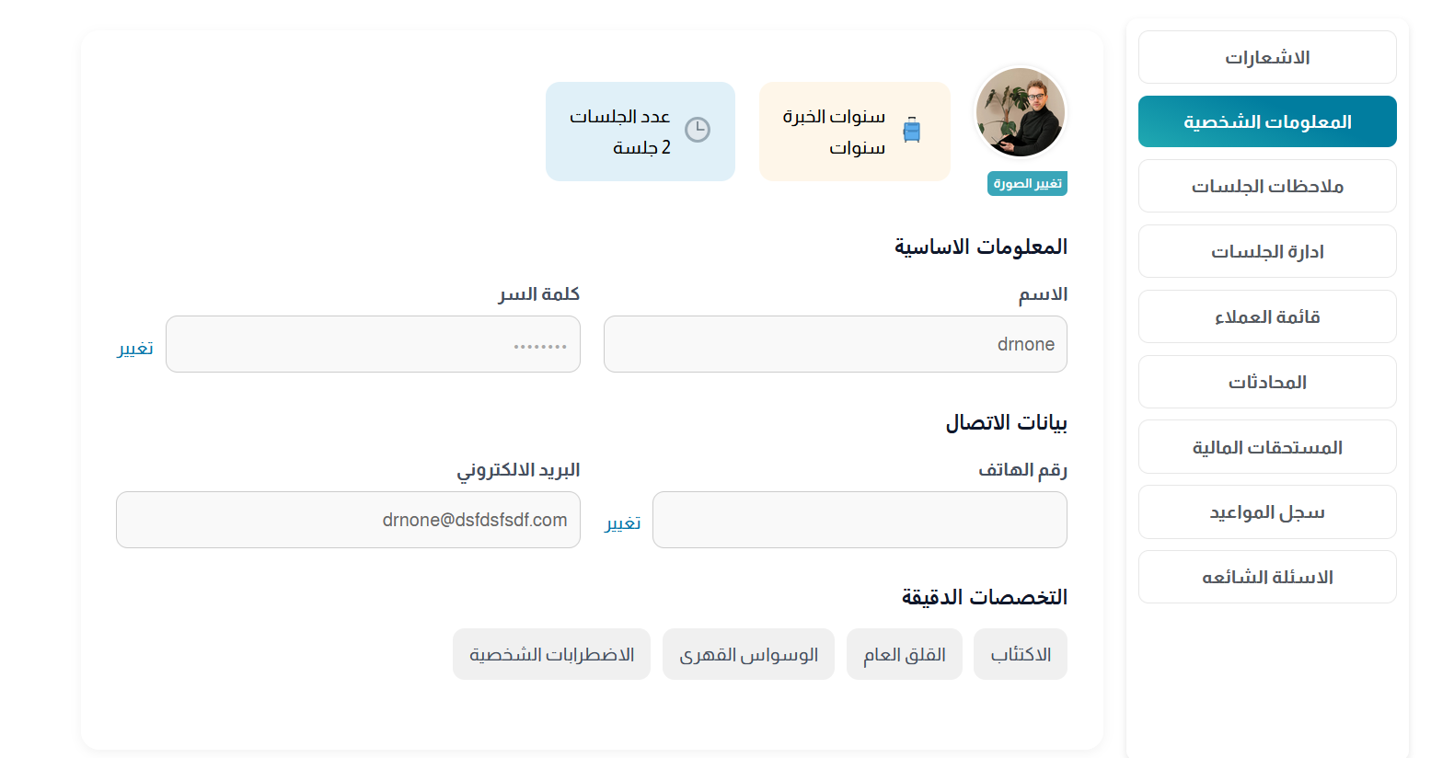Open المحادثات from the sidebar
This screenshot has height=758, width=1431.
[x=1266, y=383]
